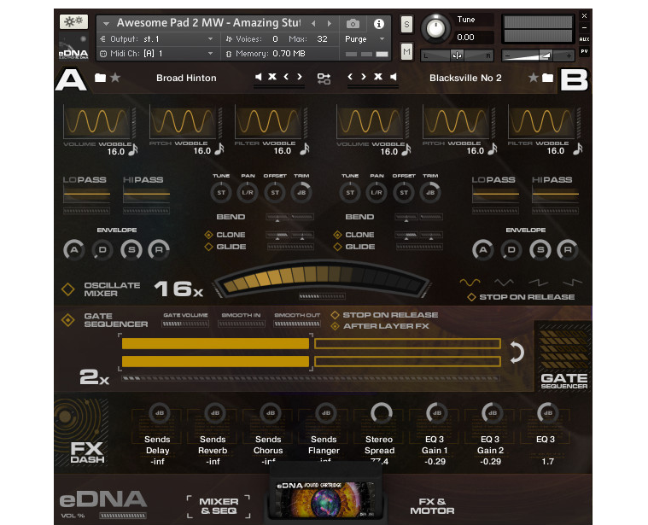Image resolution: width=648 pixels, height=525 pixels.
Task: Select sawtooth last oscillator waveform shape
Action: point(572,283)
